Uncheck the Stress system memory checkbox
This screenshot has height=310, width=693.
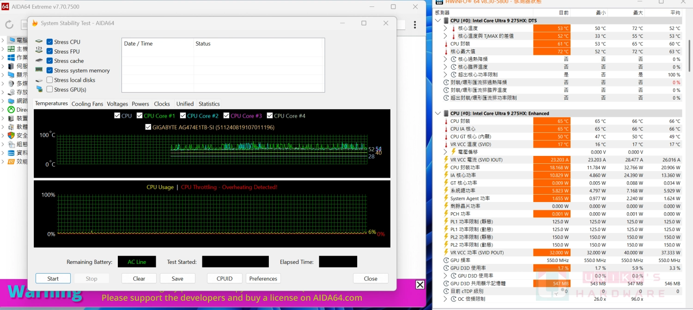pyautogui.click(x=49, y=70)
